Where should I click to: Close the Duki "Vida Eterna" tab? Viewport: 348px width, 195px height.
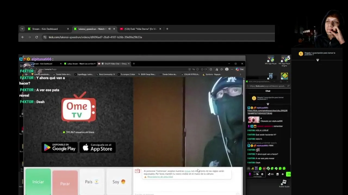coord(160,29)
